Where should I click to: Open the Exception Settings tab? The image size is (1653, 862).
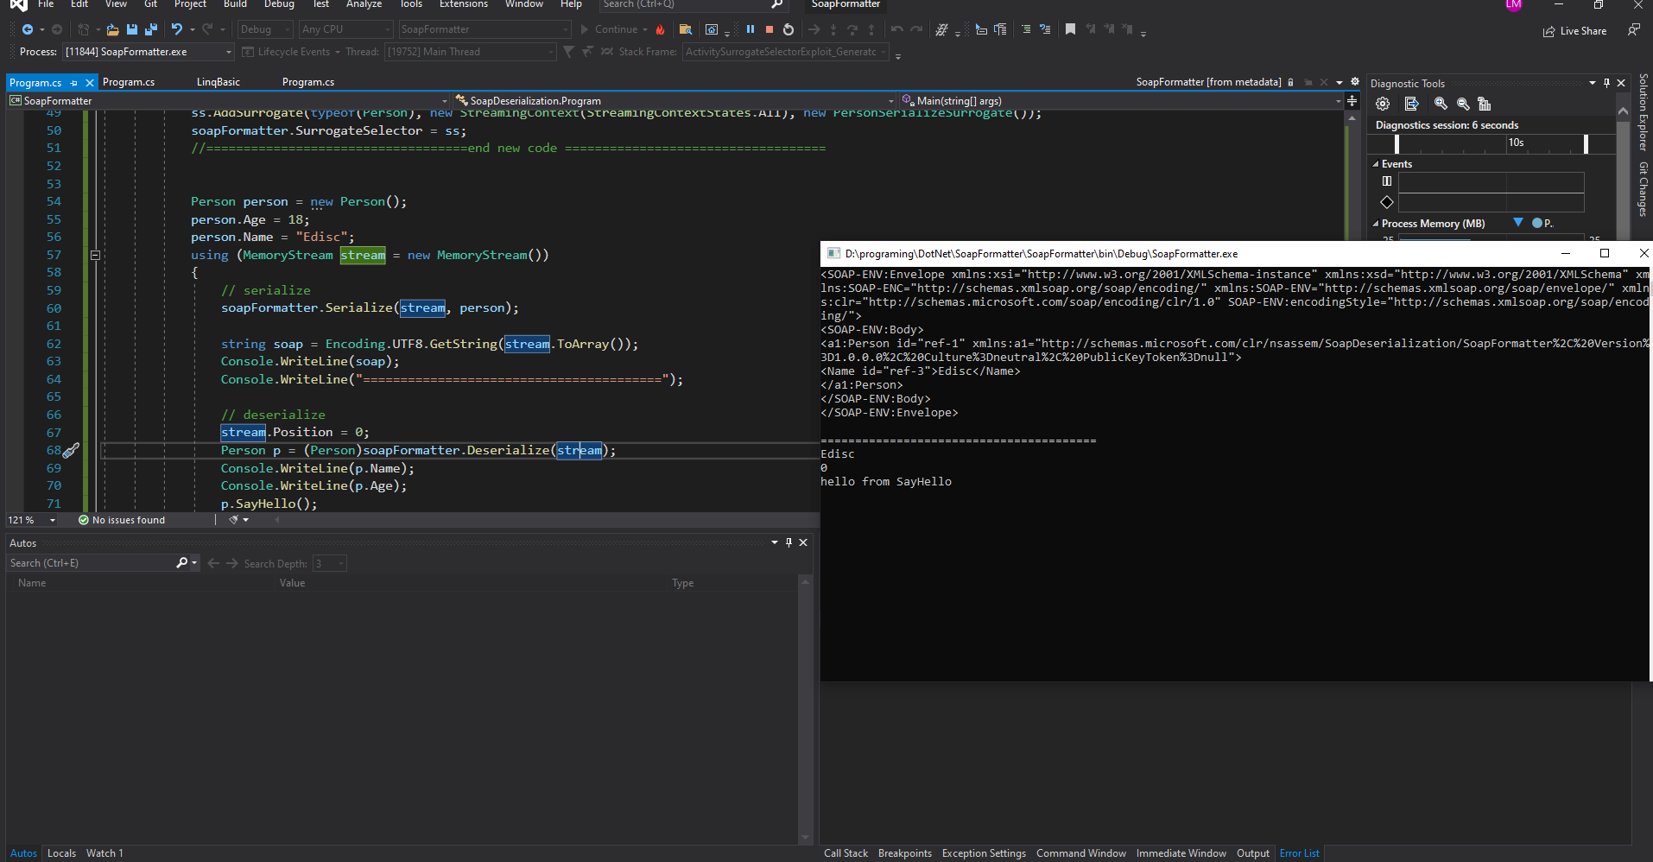[x=984, y=853]
